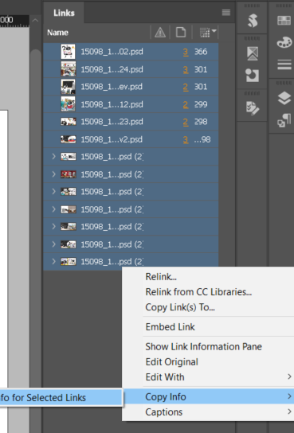Open the Links panel flyout menu
This screenshot has height=433, width=294.
tap(226, 13)
